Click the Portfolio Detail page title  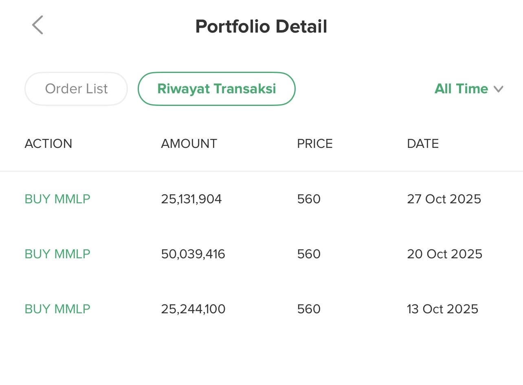(261, 26)
